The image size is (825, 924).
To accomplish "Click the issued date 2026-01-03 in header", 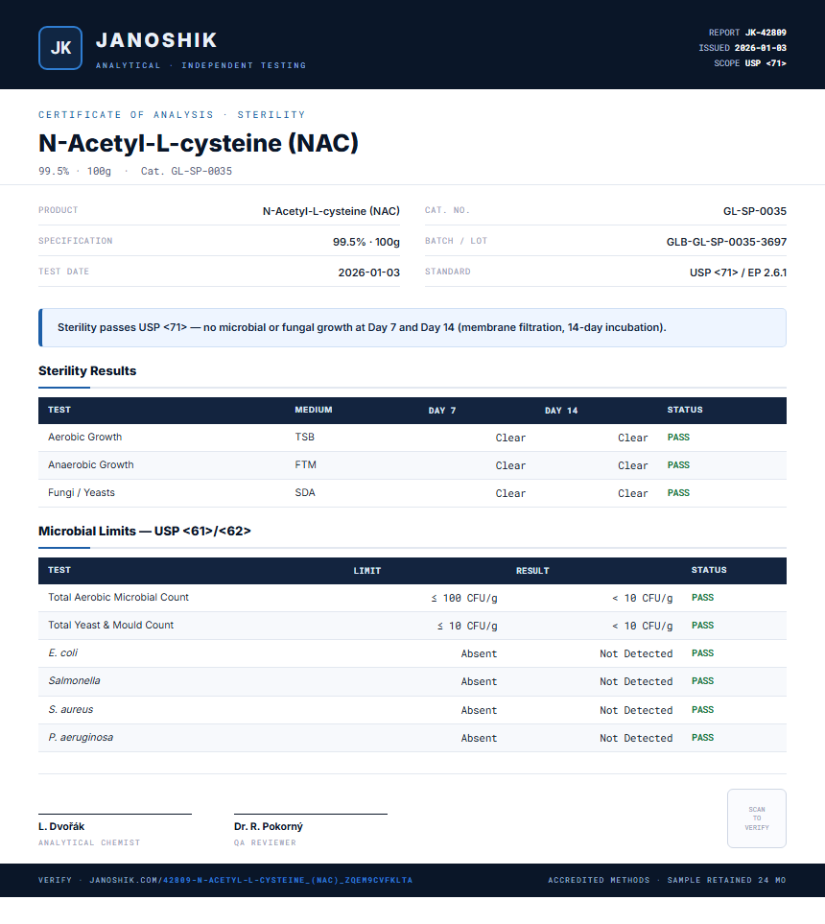I will point(760,48).
